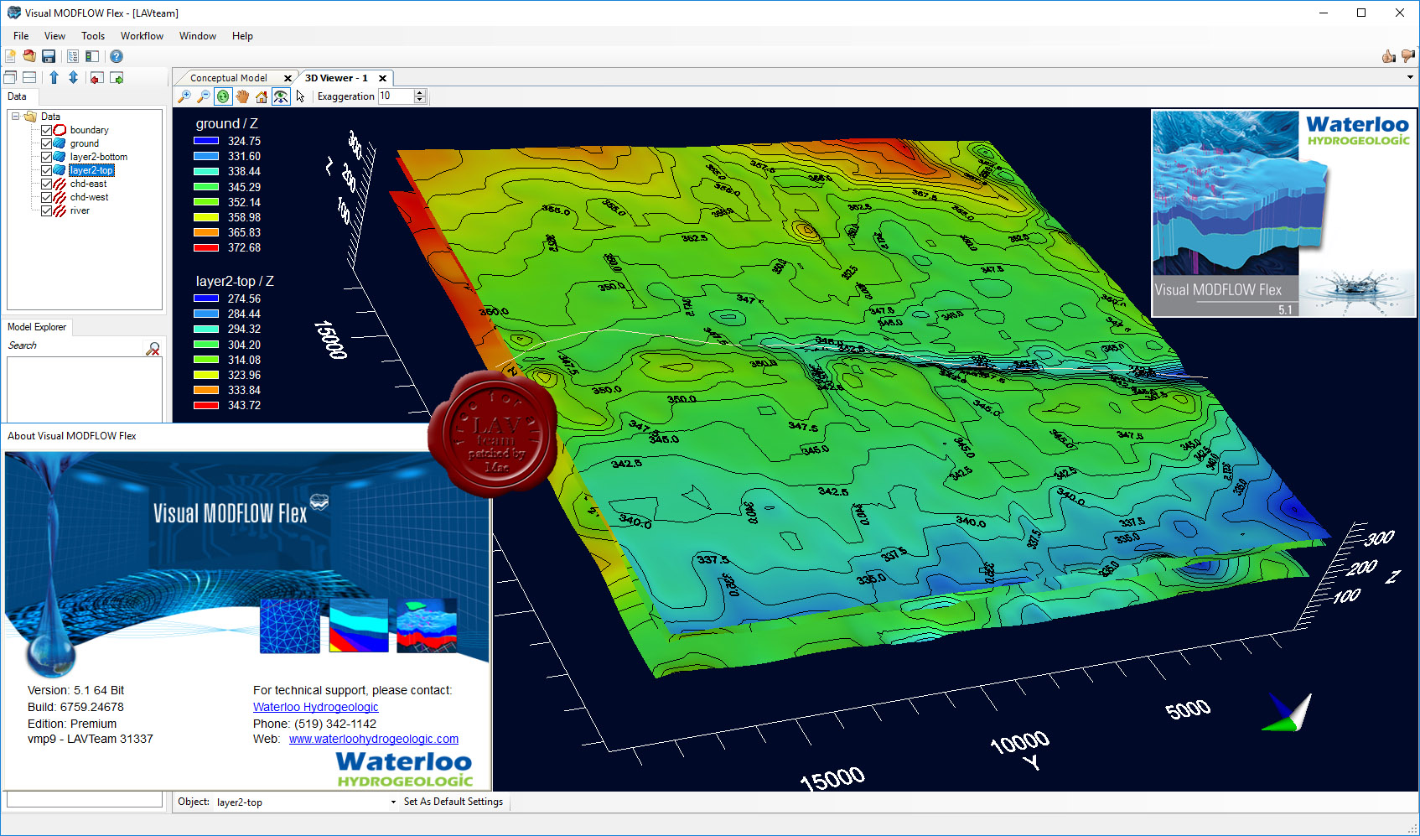Screen dimensions: 1420x836
Task: Uncheck the ground surface checkbox
Action: (x=47, y=143)
